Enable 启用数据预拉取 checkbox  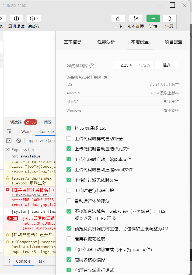[x=69, y=239]
